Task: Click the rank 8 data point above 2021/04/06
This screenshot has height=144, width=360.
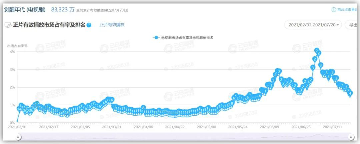Action: (x=143, y=108)
